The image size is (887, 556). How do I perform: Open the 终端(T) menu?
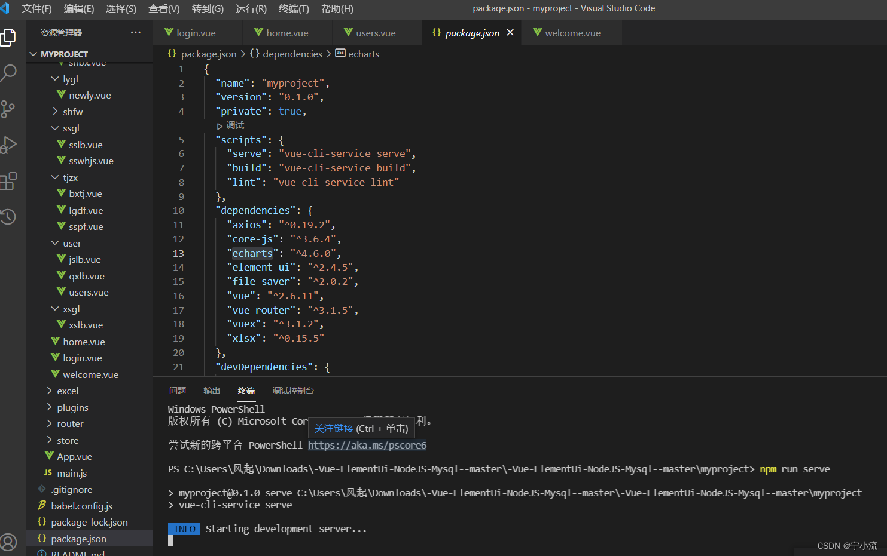click(294, 8)
